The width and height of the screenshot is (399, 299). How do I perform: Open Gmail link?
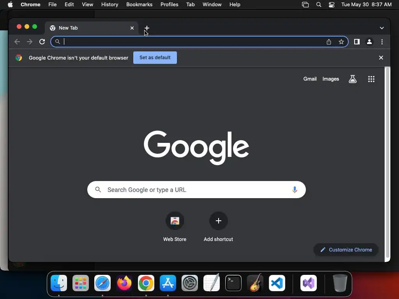[310, 79]
